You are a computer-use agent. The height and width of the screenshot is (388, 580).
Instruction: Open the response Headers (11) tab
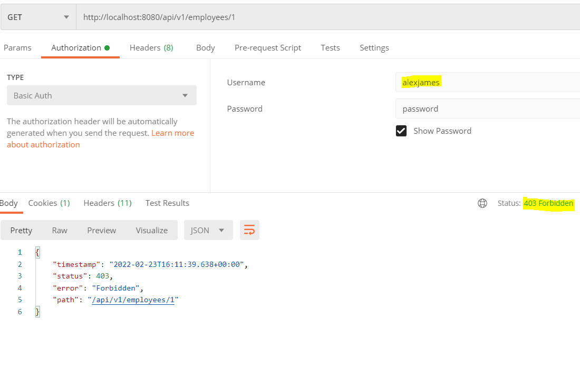coord(108,203)
